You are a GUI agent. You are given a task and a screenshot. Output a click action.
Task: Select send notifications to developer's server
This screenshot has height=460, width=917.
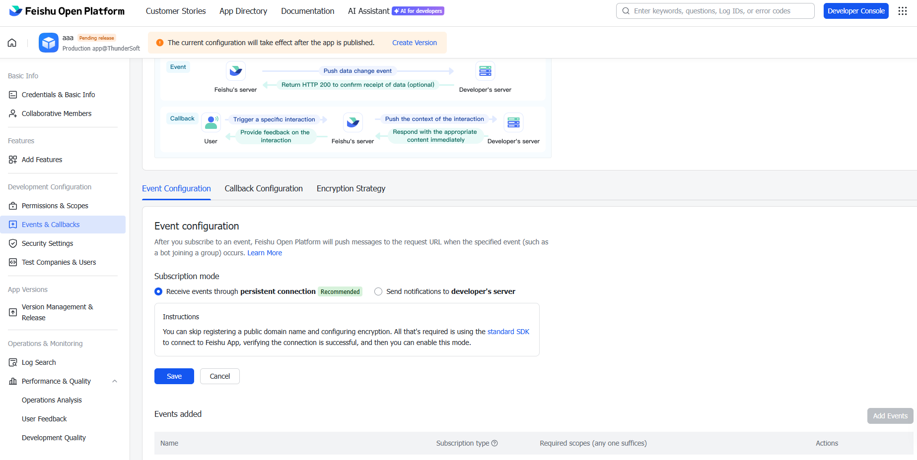point(378,291)
